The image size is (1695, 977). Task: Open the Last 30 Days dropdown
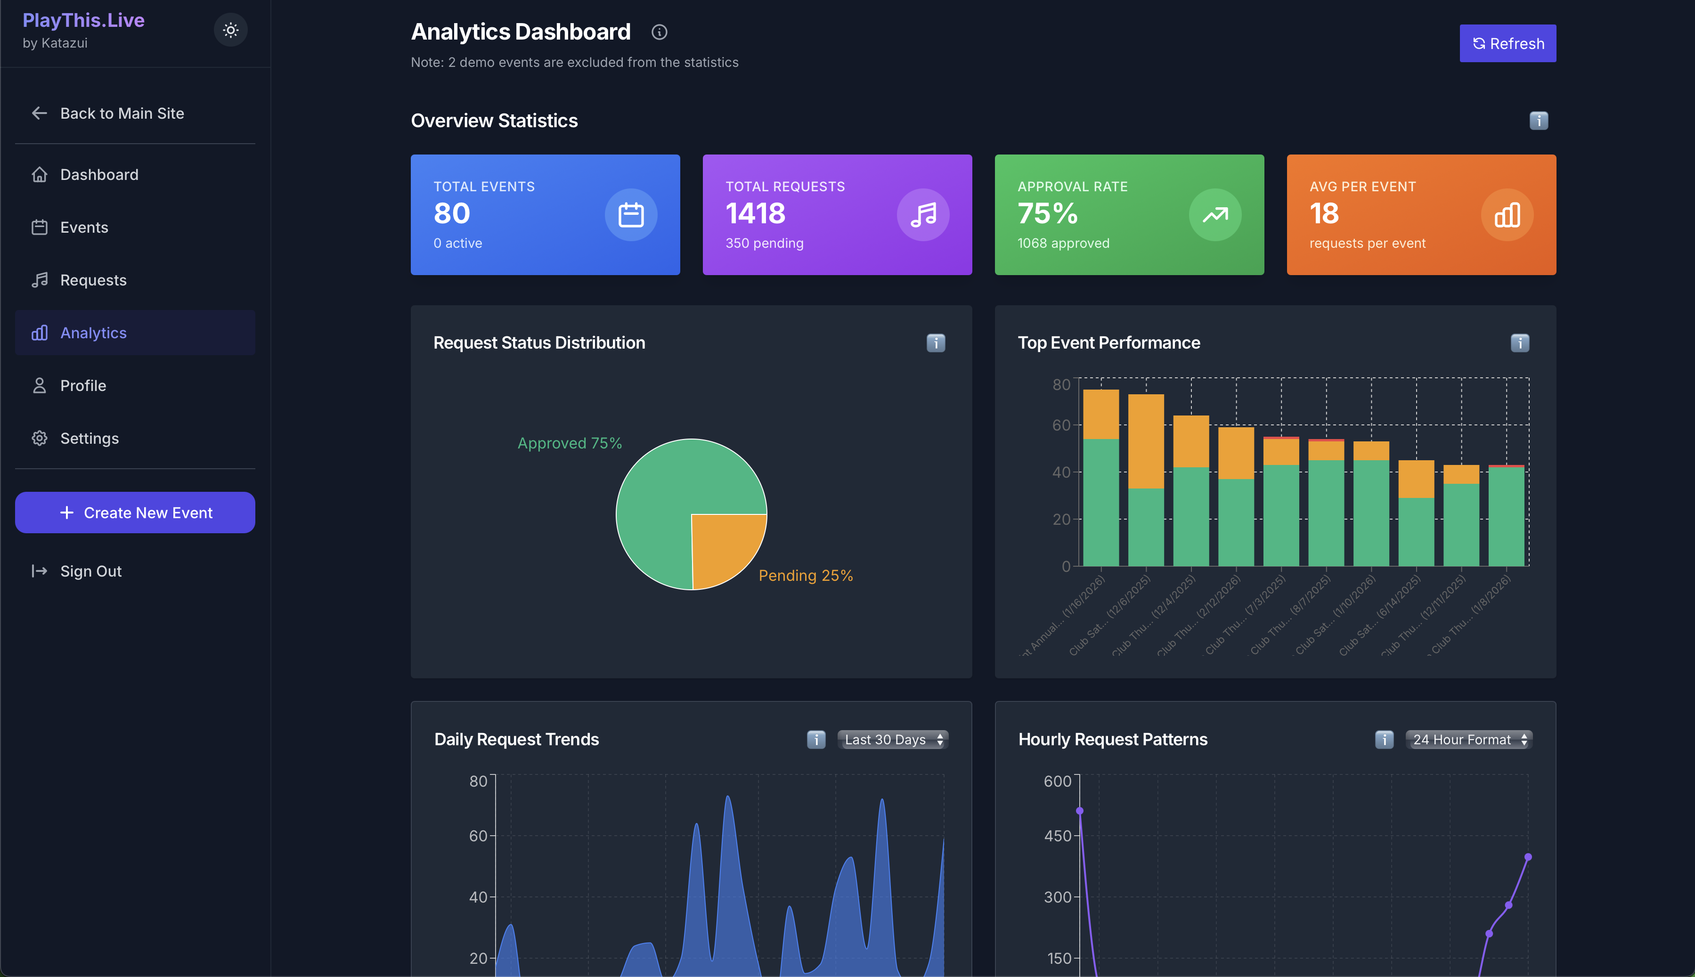pos(892,740)
